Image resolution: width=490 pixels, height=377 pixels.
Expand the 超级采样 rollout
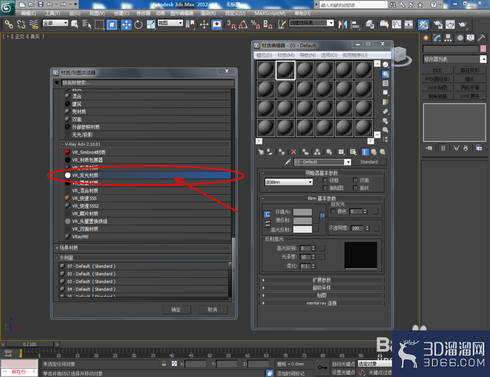pos(321,288)
